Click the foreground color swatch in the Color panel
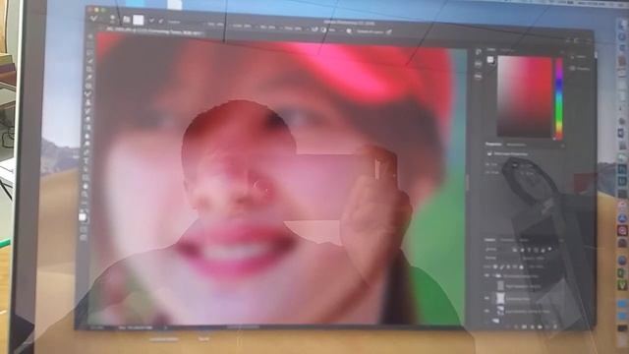The width and height of the screenshot is (629, 354). point(489,59)
